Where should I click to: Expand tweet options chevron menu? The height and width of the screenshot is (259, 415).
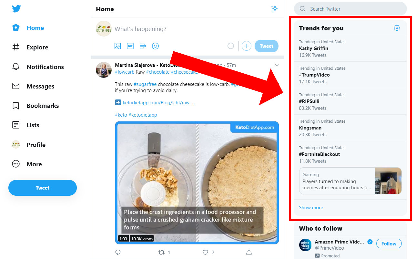[277, 65]
